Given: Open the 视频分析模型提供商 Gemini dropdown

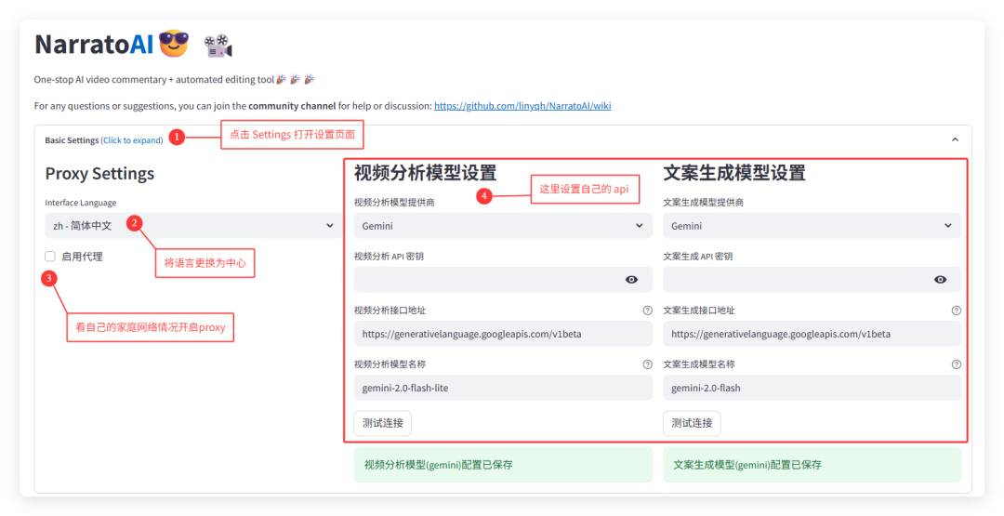Looking at the screenshot, I should pos(502,226).
